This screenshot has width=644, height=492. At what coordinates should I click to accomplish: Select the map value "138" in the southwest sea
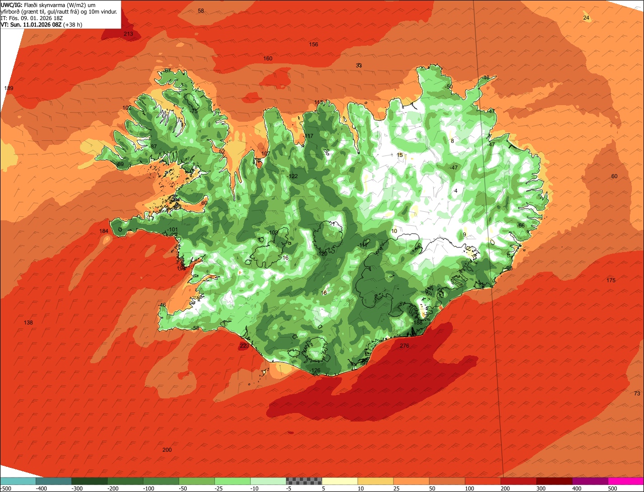pos(28,322)
